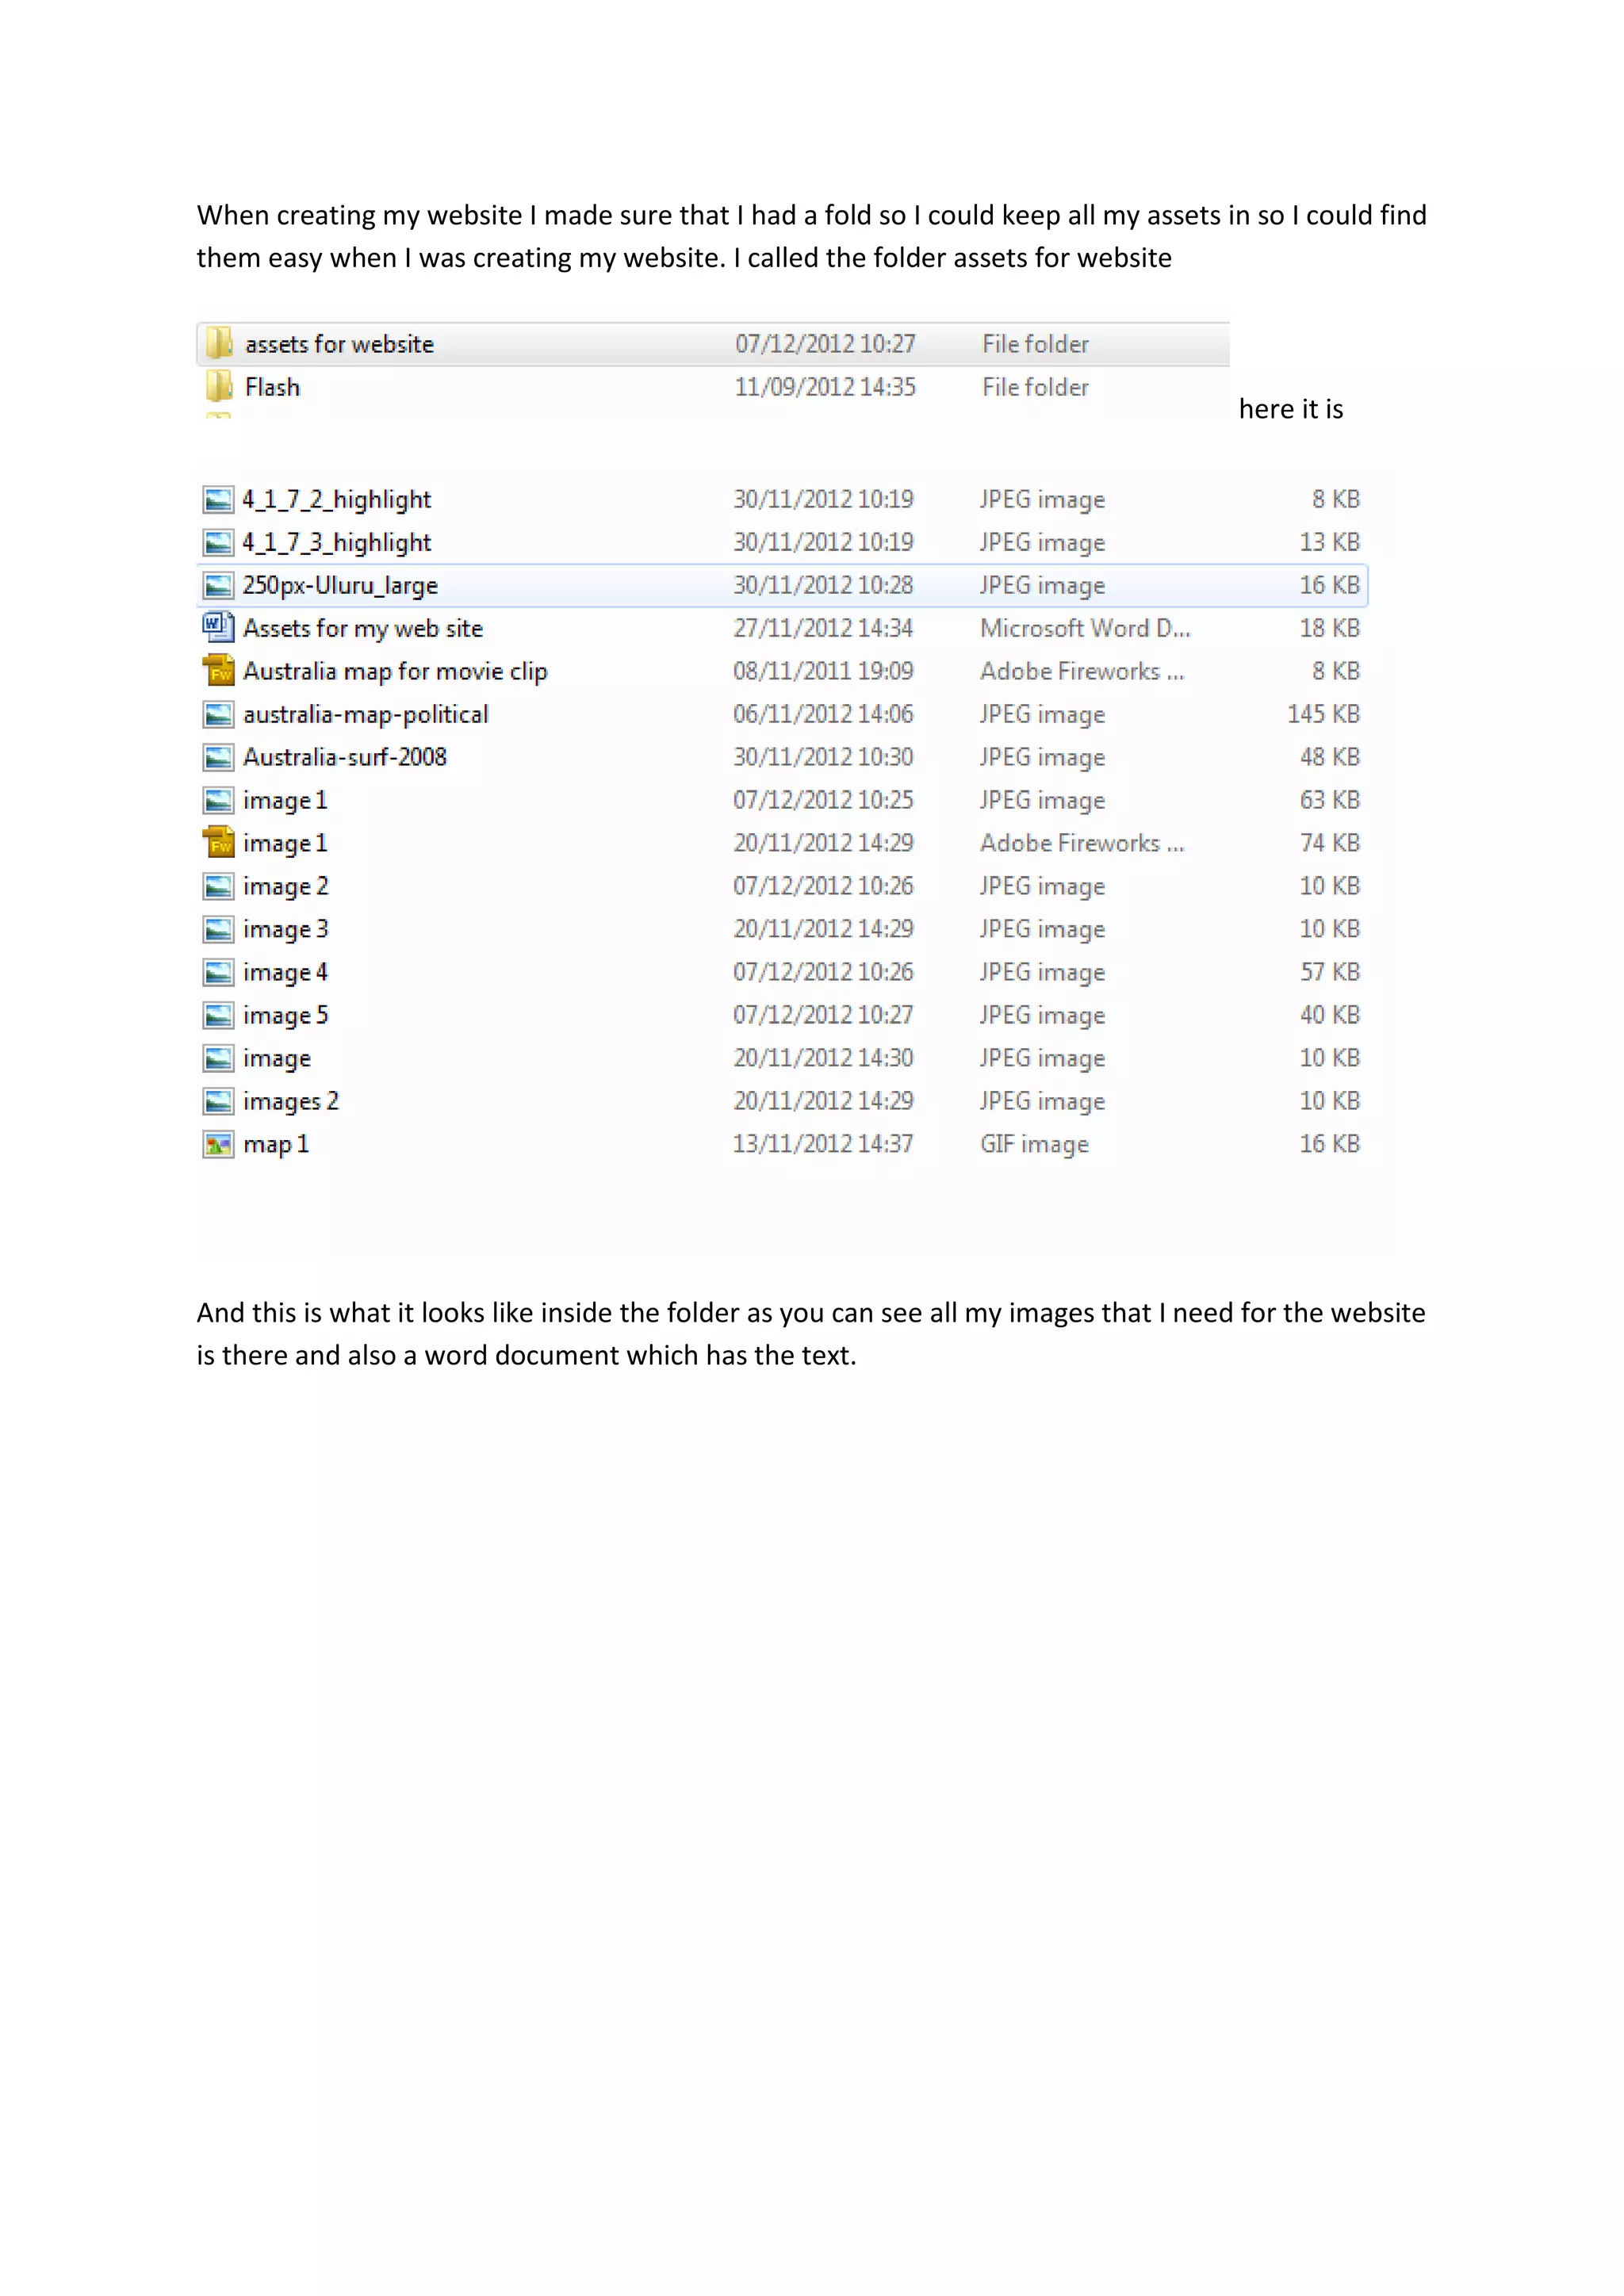Click the JPEG icon for australia-map-political

pos(218,714)
